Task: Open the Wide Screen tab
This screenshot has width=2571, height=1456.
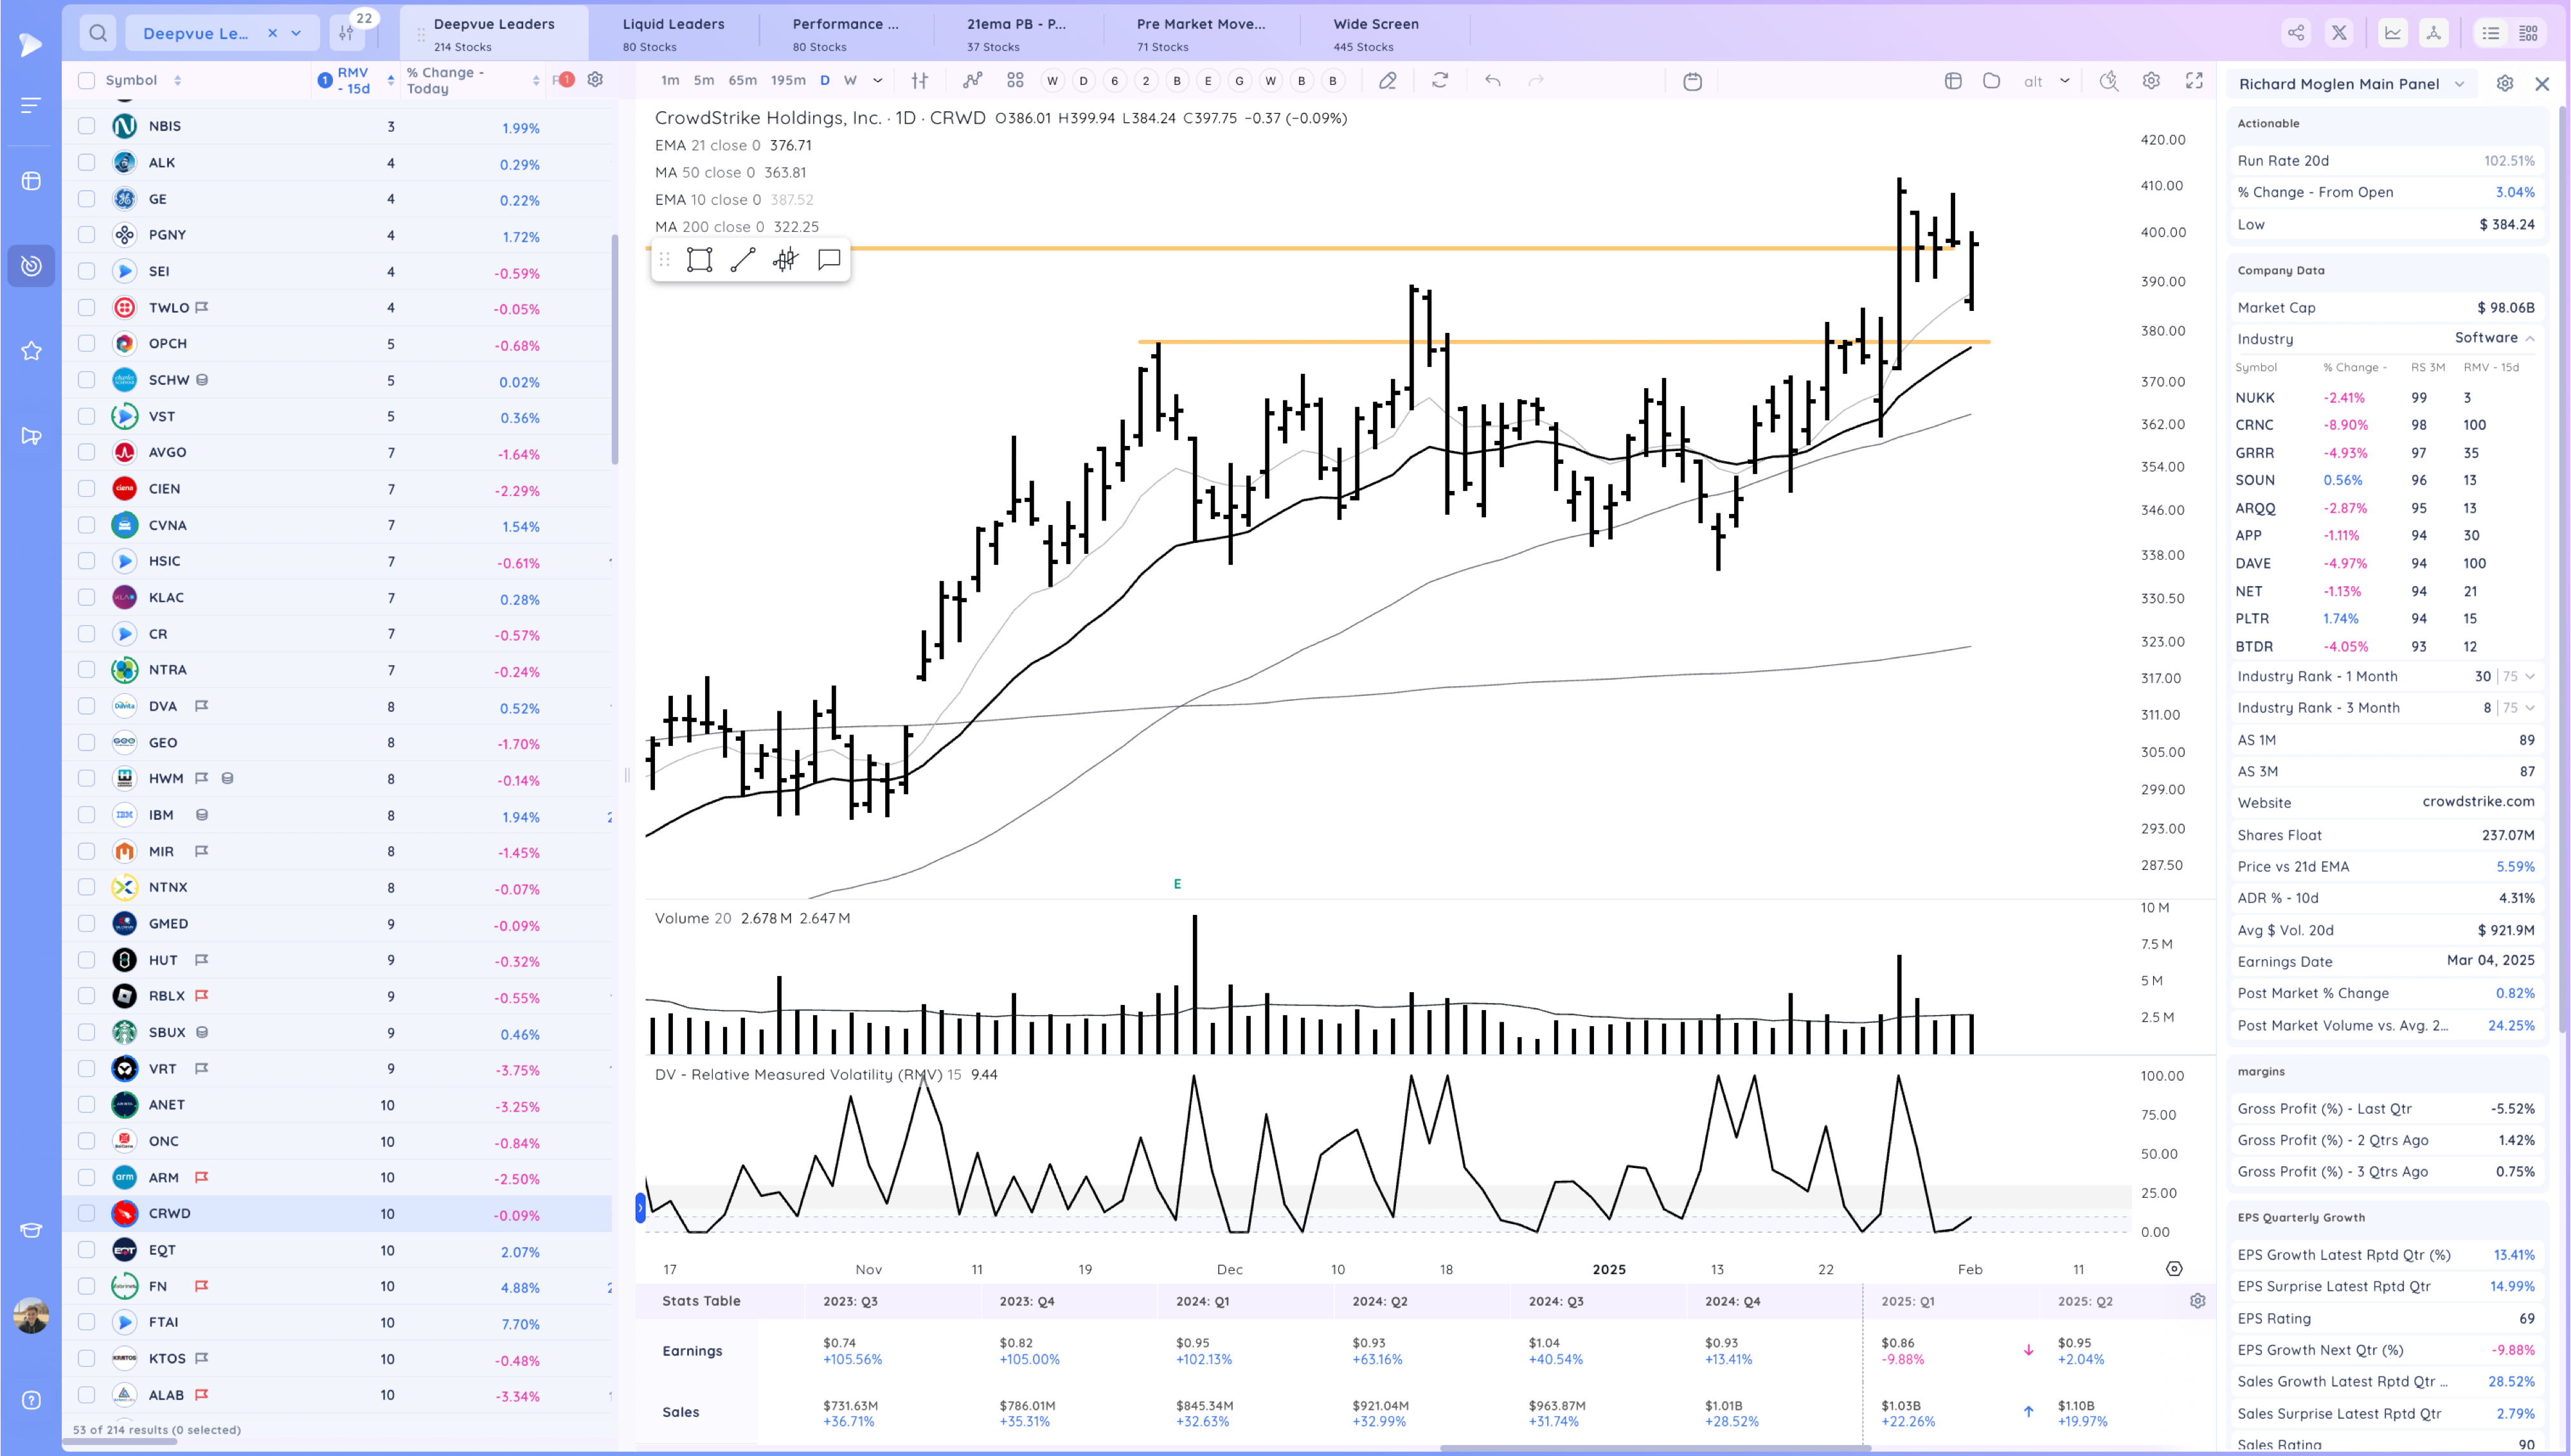Action: 1375,33
